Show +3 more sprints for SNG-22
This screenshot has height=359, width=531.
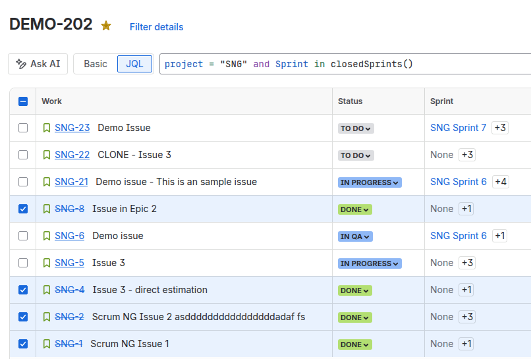[x=467, y=155]
